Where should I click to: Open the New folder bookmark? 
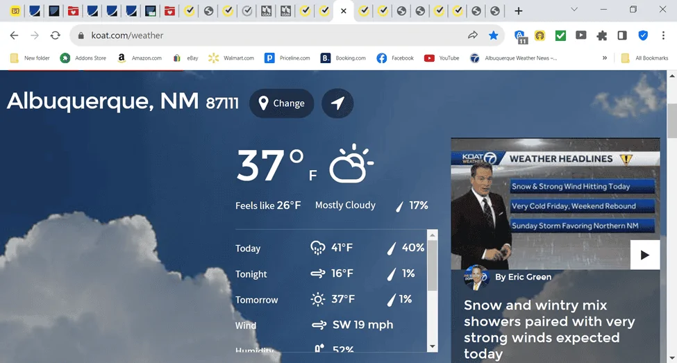[30, 58]
